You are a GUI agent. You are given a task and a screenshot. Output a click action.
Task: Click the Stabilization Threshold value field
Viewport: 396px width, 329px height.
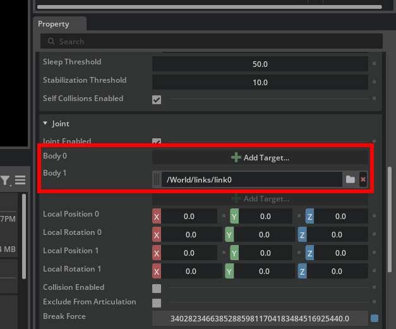pos(260,82)
